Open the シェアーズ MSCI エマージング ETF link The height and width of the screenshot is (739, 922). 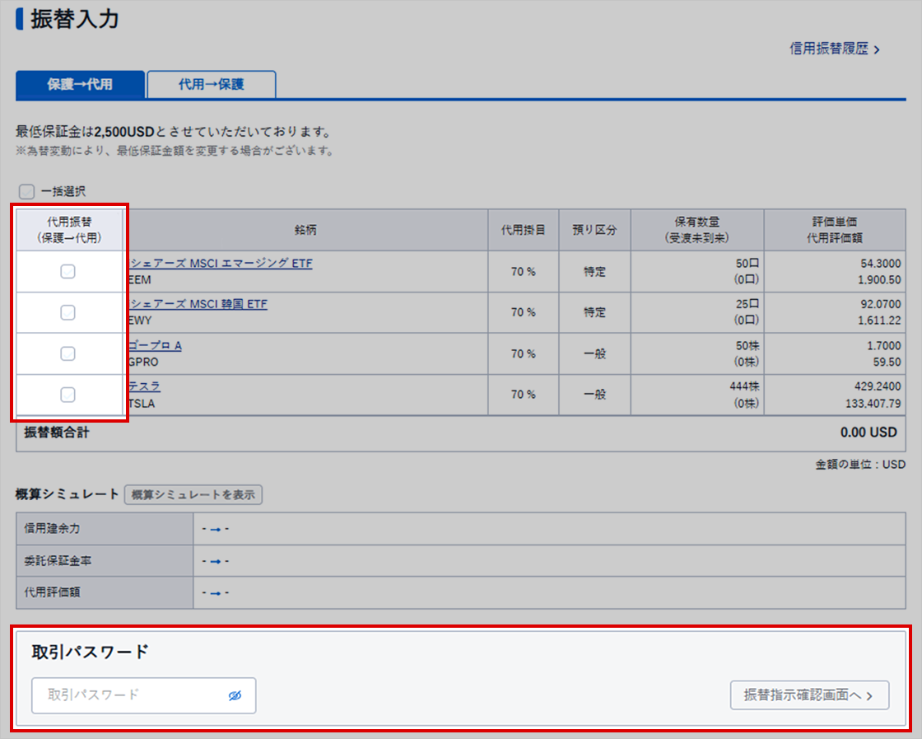[221, 264]
